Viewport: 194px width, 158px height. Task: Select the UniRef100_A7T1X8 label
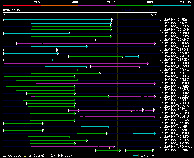(174, 120)
